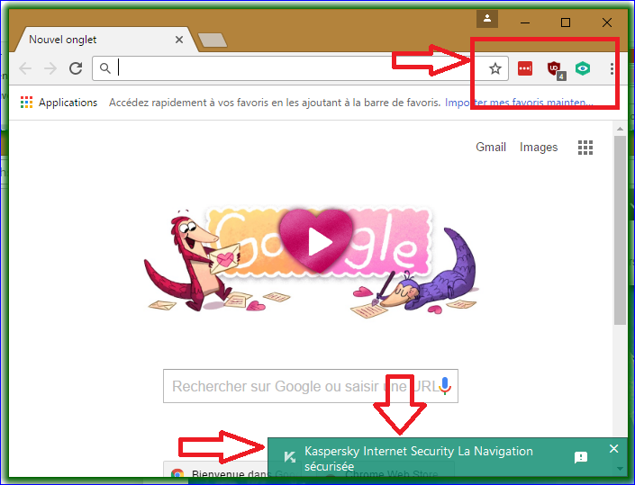Click the Kaspersky Internet Security notification text

(x=418, y=458)
